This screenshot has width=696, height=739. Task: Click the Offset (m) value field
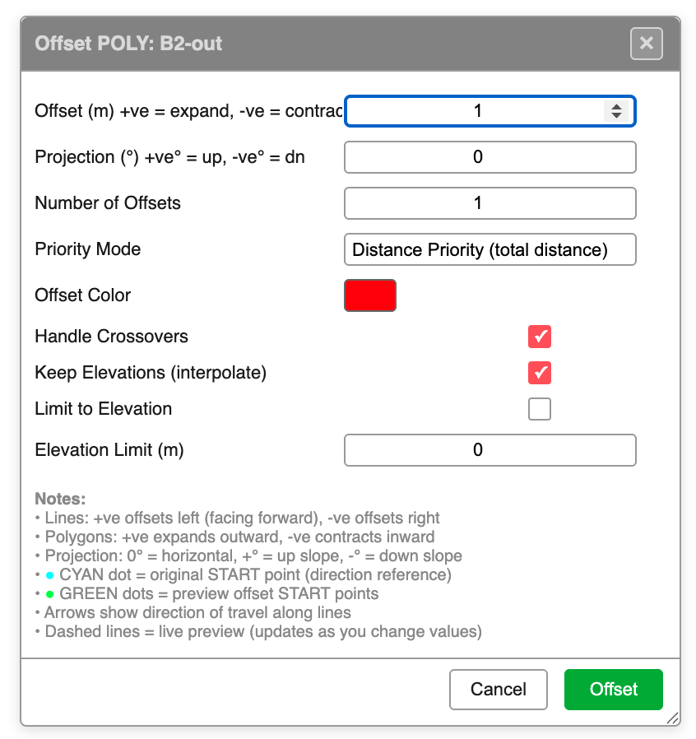[477, 111]
